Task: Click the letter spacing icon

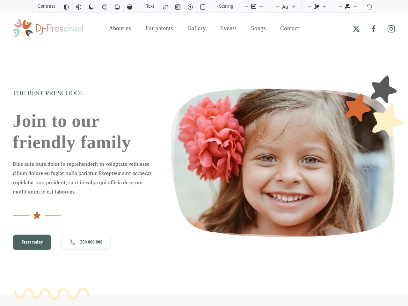Action: [x=348, y=7]
